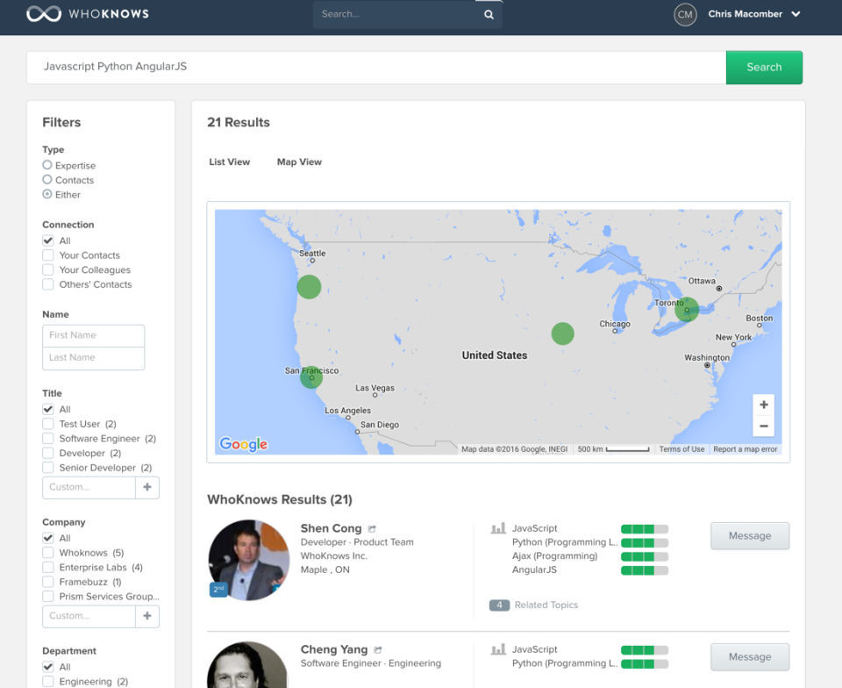Click the green map marker near Seattle
The width and height of the screenshot is (842, 688).
click(309, 287)
